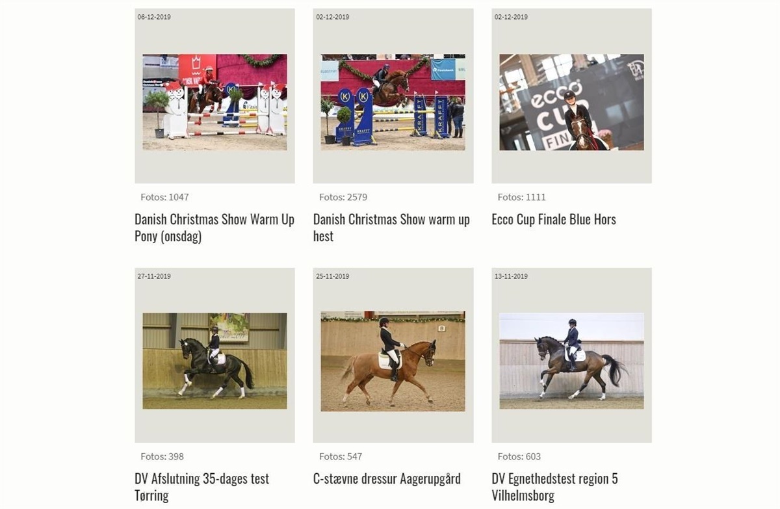Click the 13-11-2019 date on last card
Screen dimensions: 780x509
point(511,276)
